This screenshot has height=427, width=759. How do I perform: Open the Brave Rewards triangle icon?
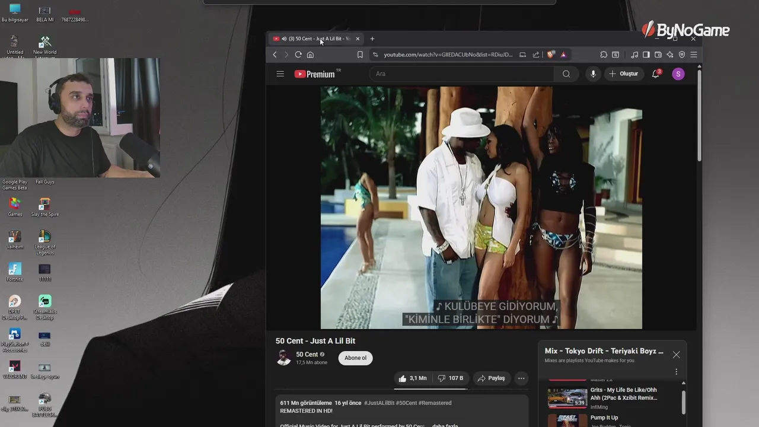pos(563,55)
